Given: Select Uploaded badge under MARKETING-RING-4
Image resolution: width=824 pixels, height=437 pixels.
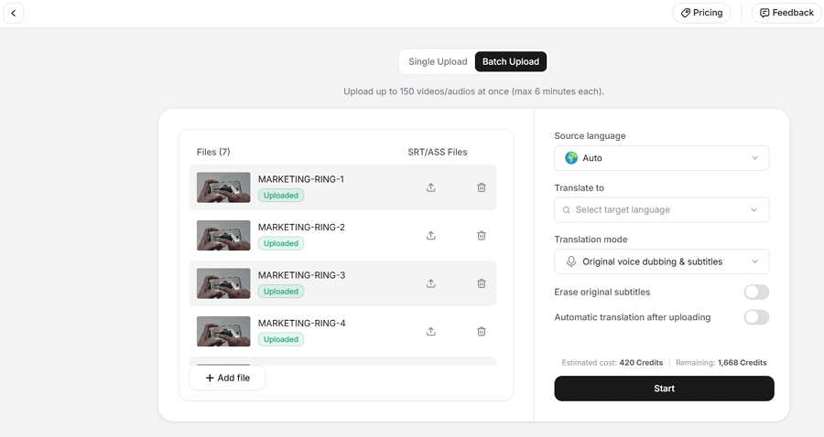Looking at the screenshot, I should (x=281, y=339).
